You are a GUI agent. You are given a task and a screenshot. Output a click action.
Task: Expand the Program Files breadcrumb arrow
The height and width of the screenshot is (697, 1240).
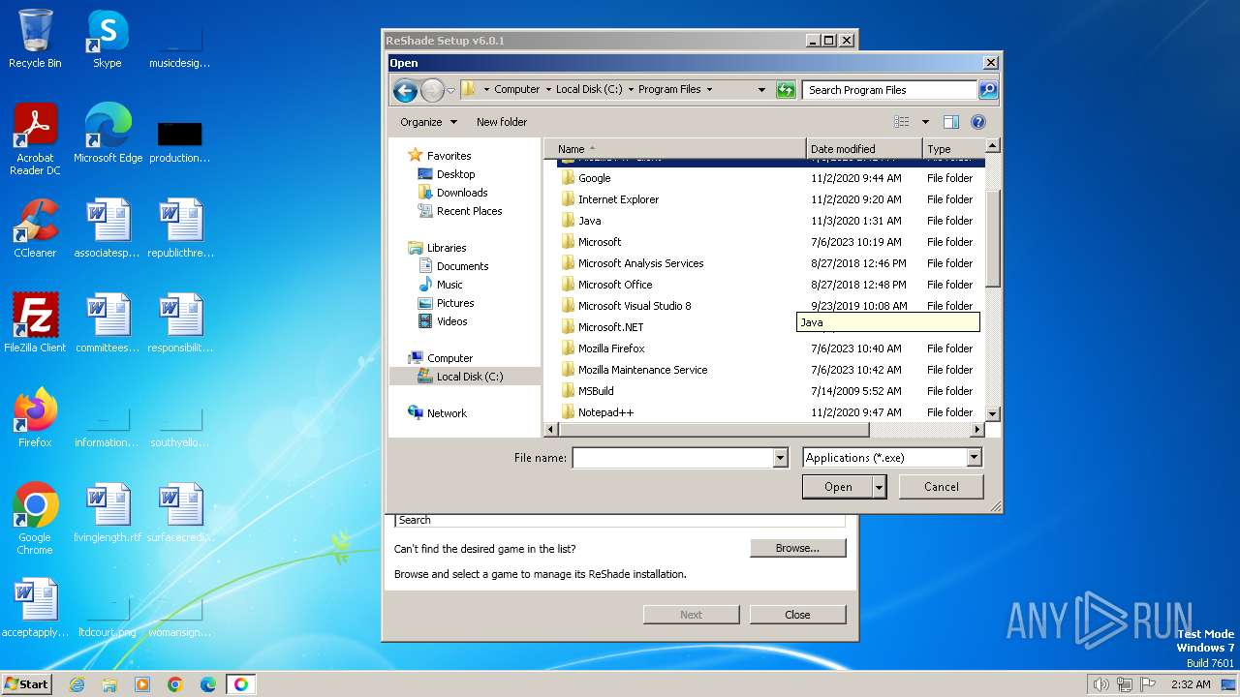pyautogui.click(x=709, y=90)
